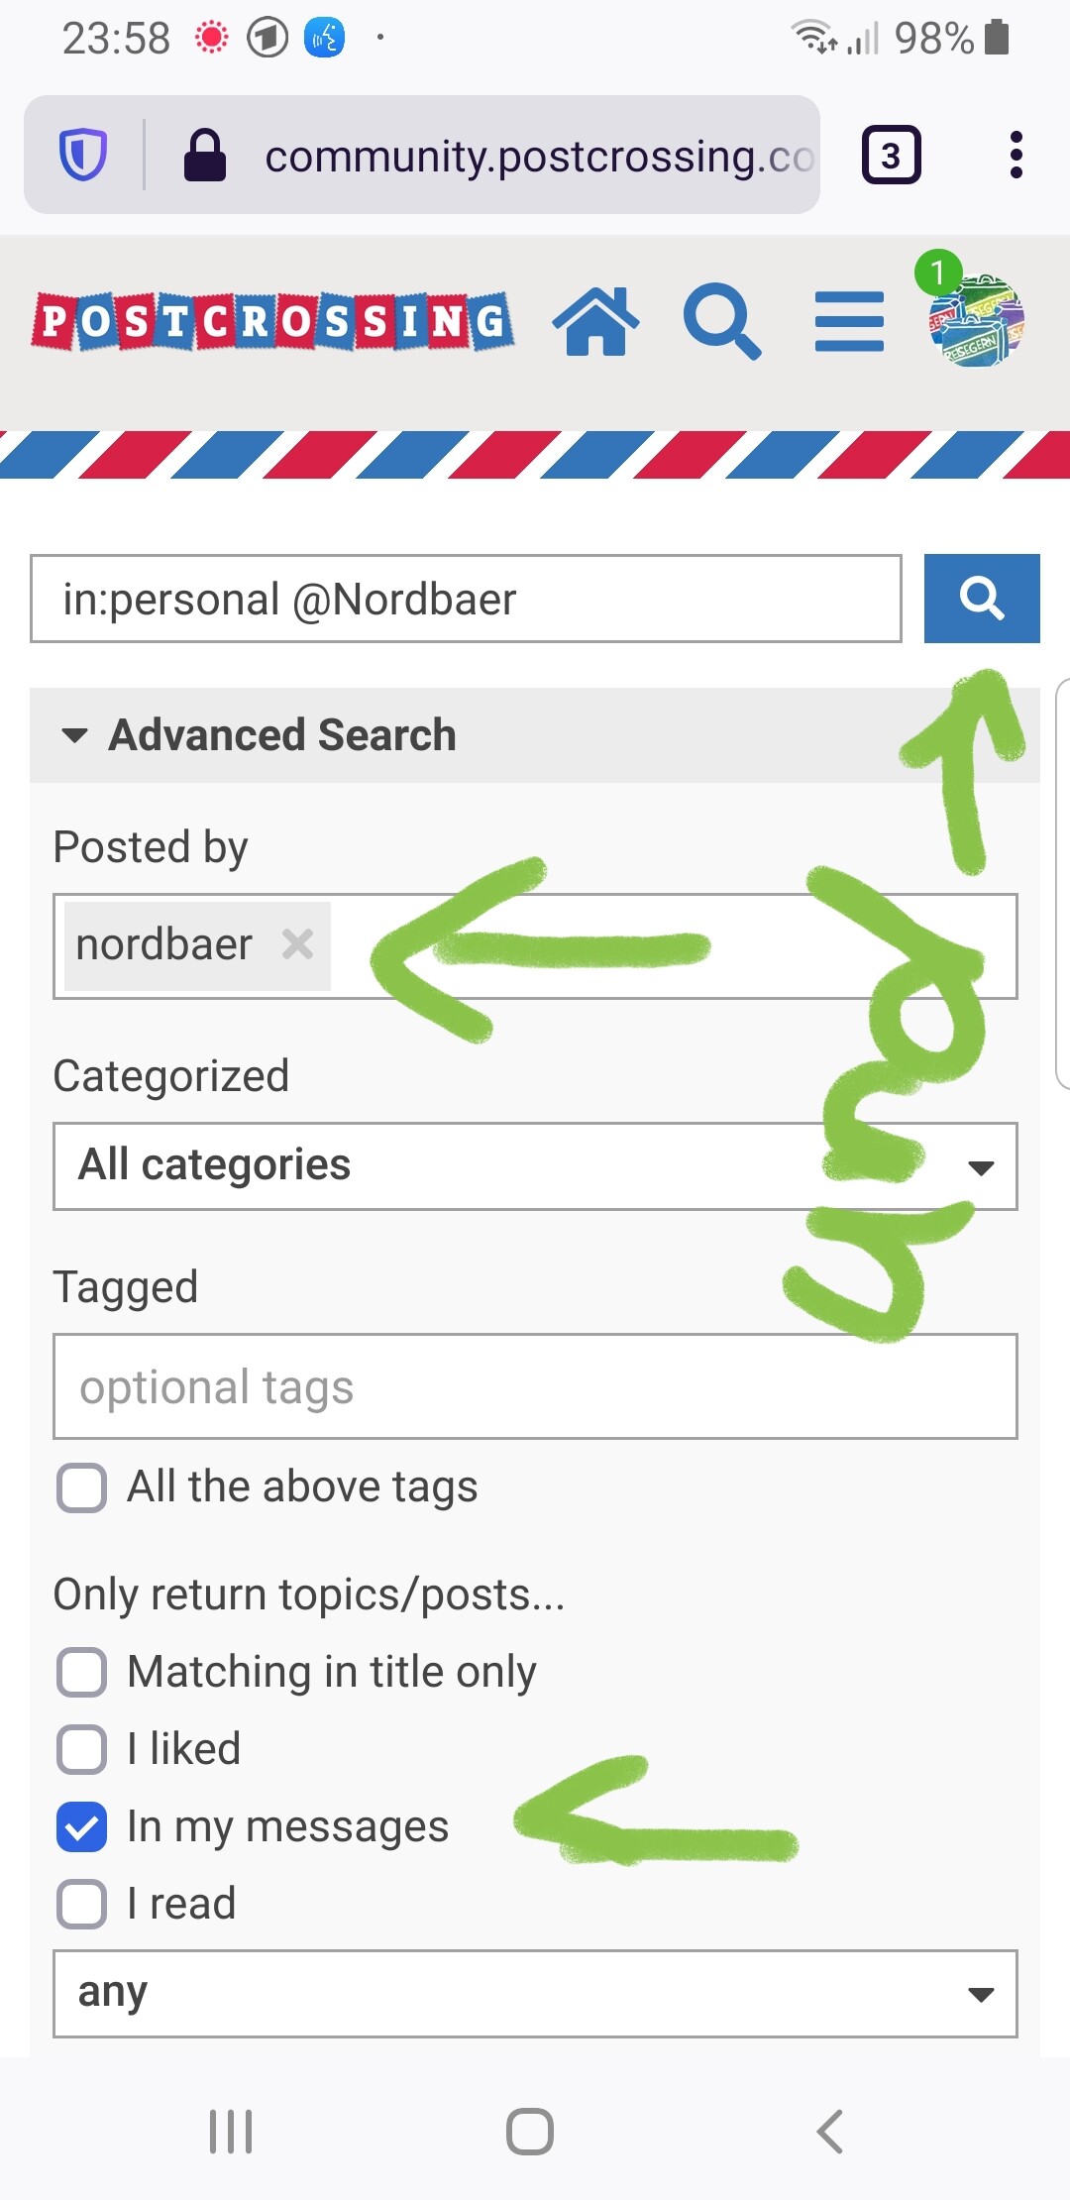The width and height of the screenshot is (1070, 2200).
Task: Open the browser three-dot menu
Action: (x=1016, y=156)
